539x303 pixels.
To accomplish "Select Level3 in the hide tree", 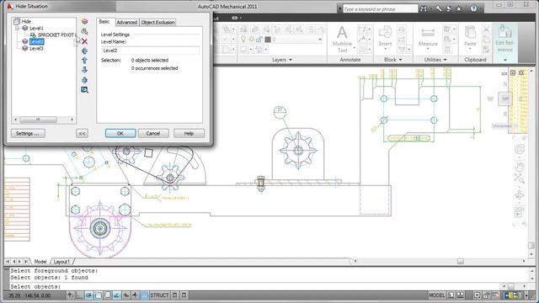I will (x=36, y=49).
